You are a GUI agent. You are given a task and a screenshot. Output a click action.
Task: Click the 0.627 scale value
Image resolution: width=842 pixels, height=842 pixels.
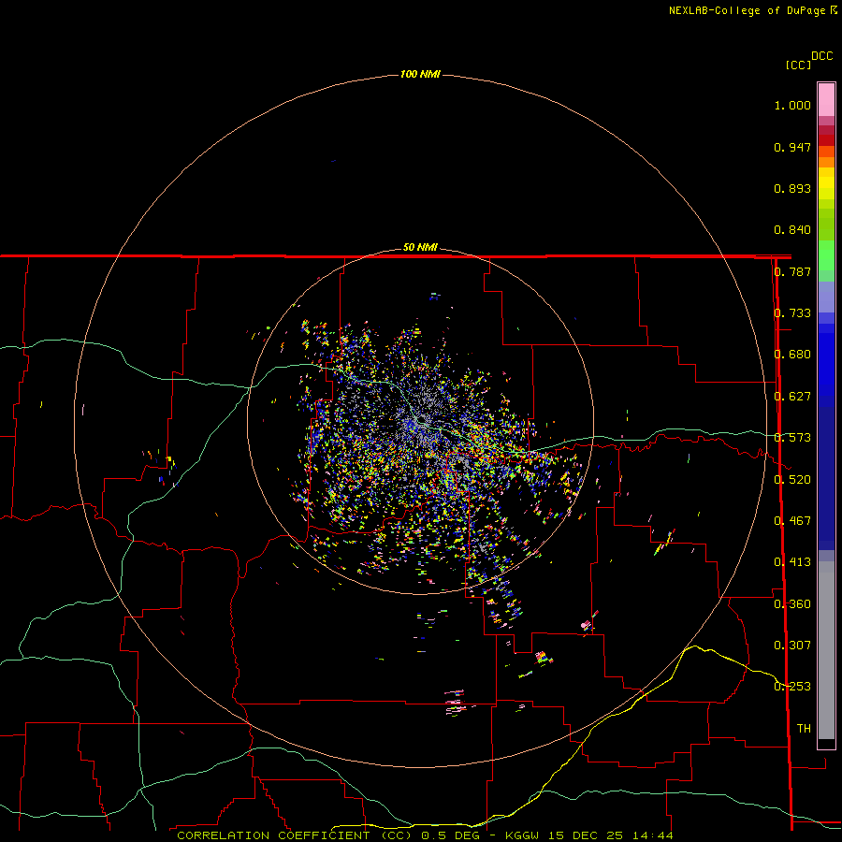(x=792, y=397)
